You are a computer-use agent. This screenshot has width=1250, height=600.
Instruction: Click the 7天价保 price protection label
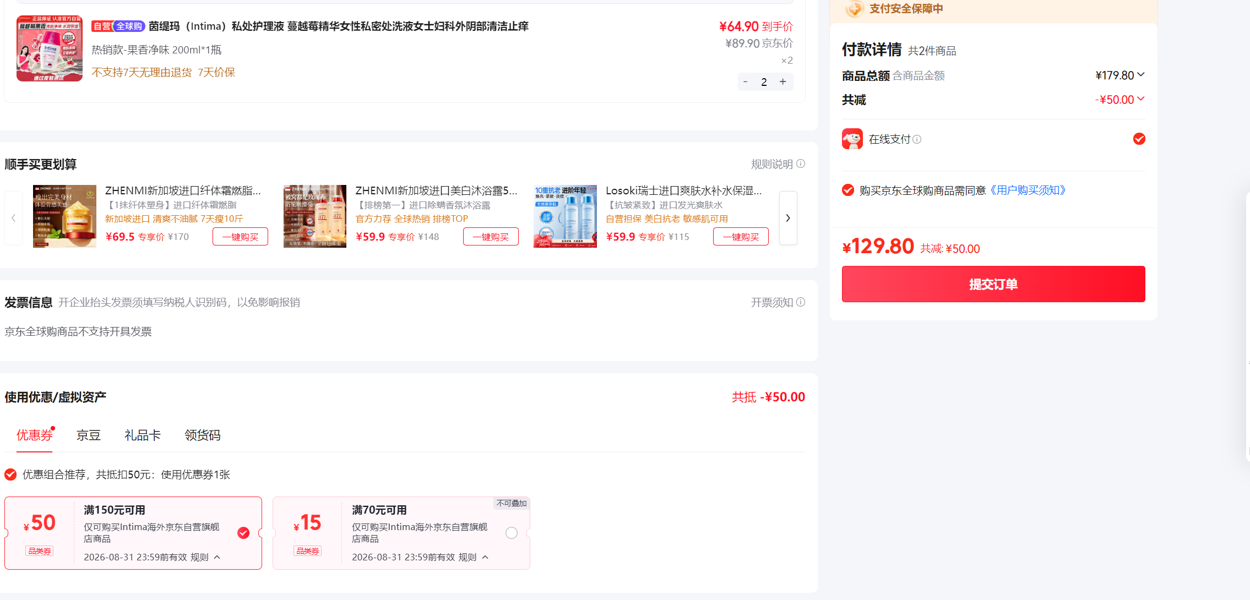216,72
